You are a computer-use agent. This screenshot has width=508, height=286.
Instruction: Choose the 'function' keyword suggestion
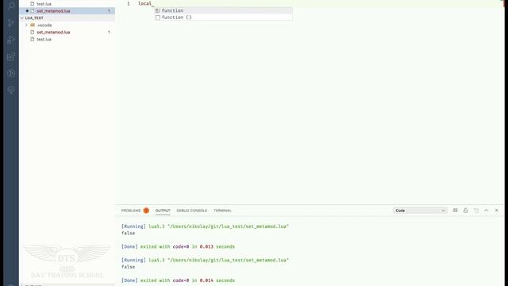pyautogui.click(x=224, y=10)
